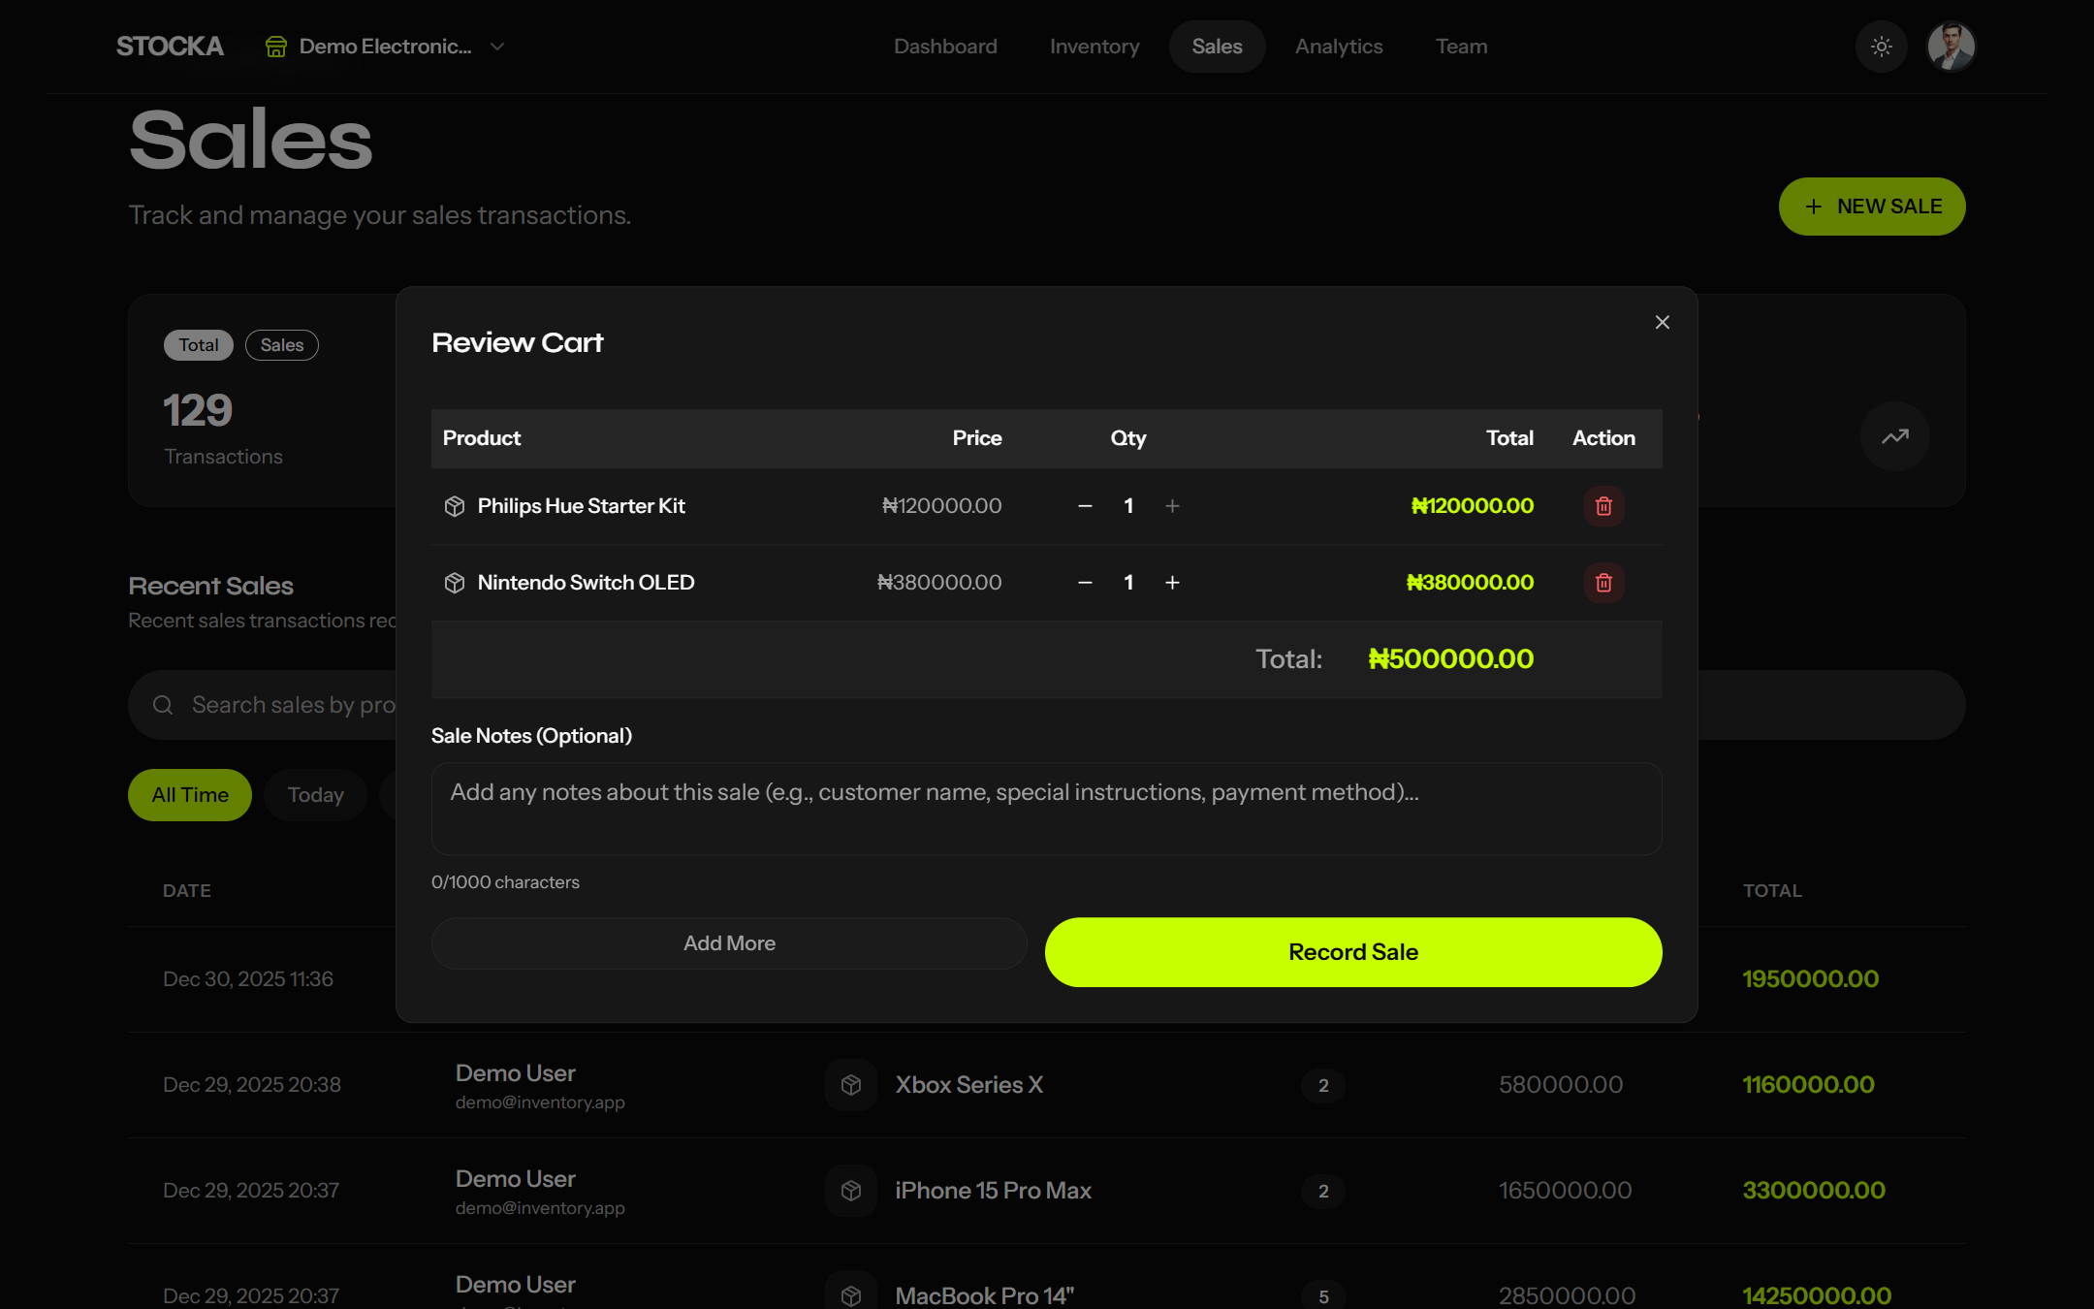The image size is (2094, 1309).
Task: Select the All Time filter
Action: (190, 795)
